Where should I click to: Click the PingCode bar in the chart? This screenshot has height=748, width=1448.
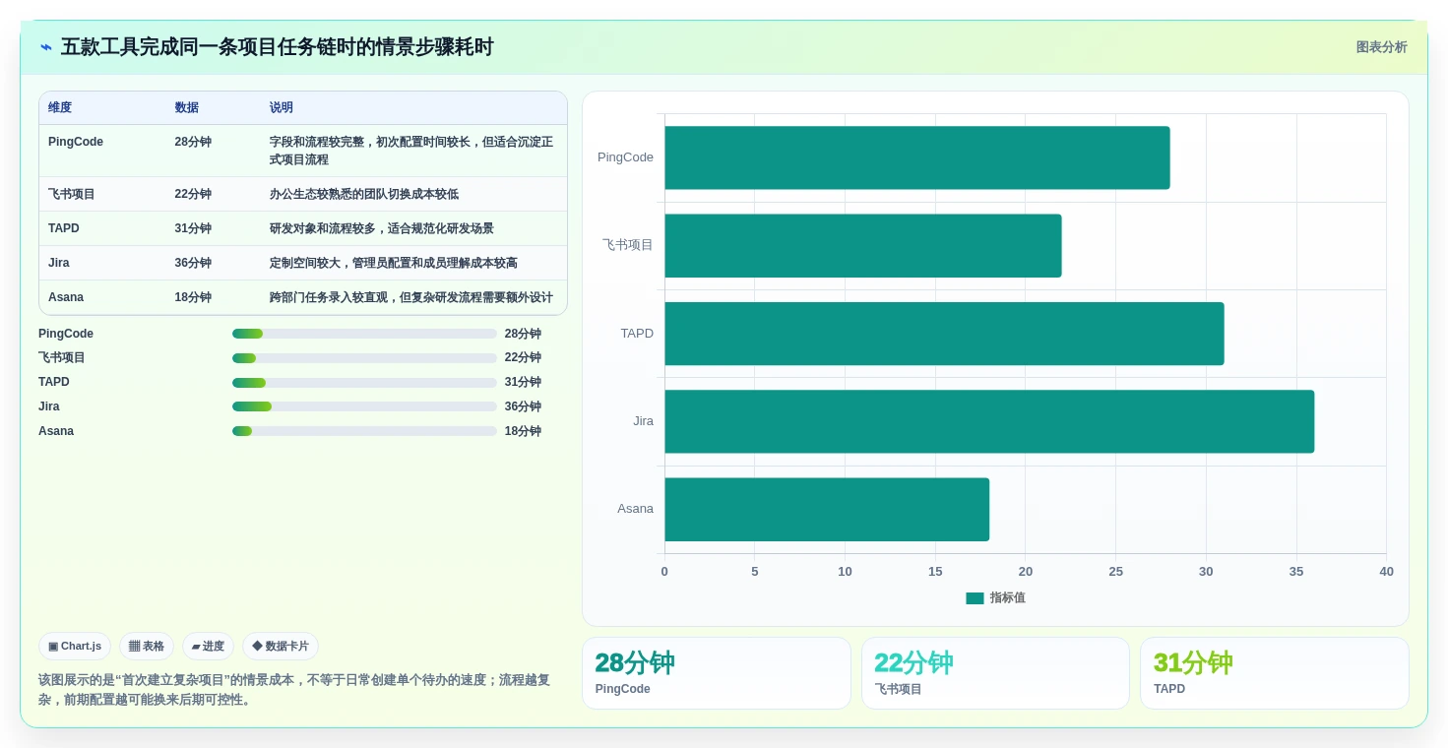pyautogui.click(x=917, y=157)
